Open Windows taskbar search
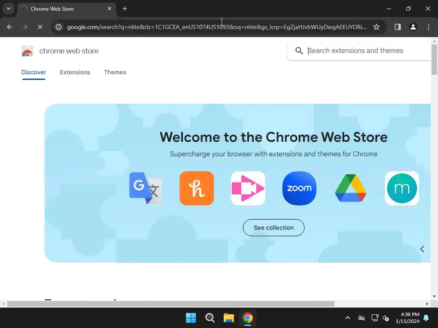438x328 pixels. tap(210, 318)
